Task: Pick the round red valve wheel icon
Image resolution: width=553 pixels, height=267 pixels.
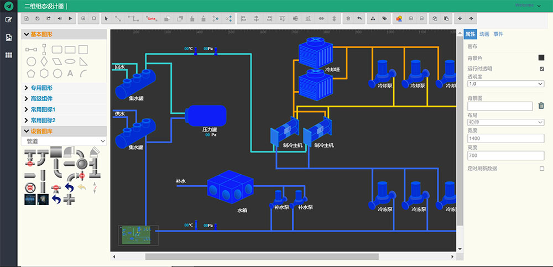Action: click(30, 187)
